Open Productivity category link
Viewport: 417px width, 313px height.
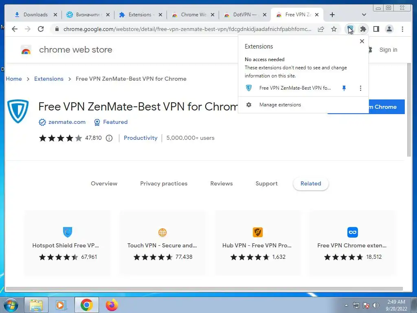click(x=140, y=138)
